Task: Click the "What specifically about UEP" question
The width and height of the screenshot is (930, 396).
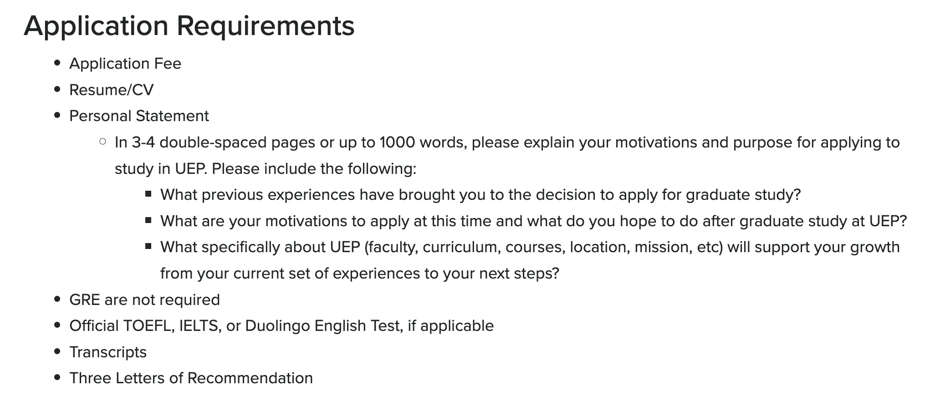Action: coord(260,247)
